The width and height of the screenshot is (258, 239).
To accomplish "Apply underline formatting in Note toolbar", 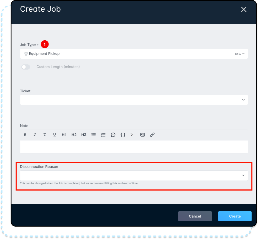I will [x=54, y=135].
